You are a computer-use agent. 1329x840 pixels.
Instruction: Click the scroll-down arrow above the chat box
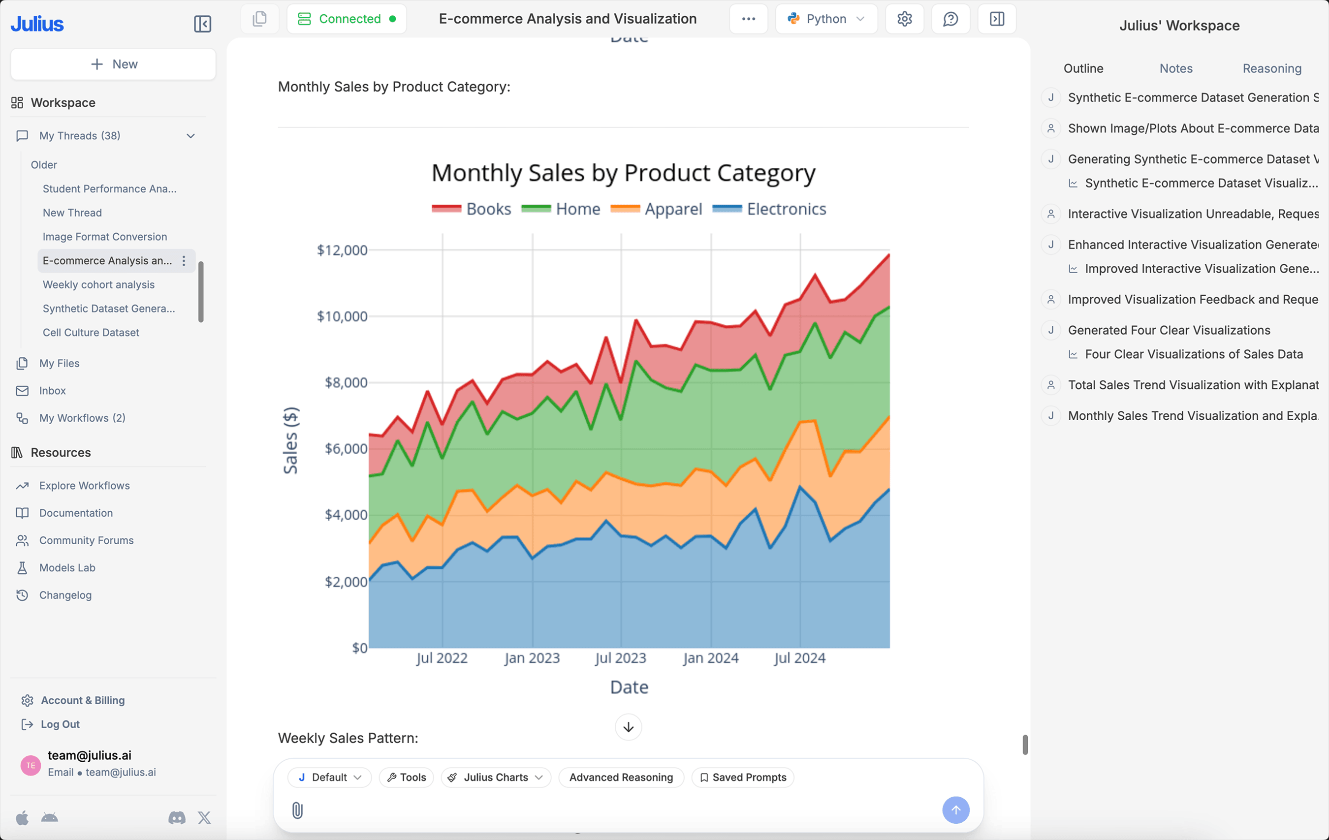pyautogui.click(x=628, y=727)
